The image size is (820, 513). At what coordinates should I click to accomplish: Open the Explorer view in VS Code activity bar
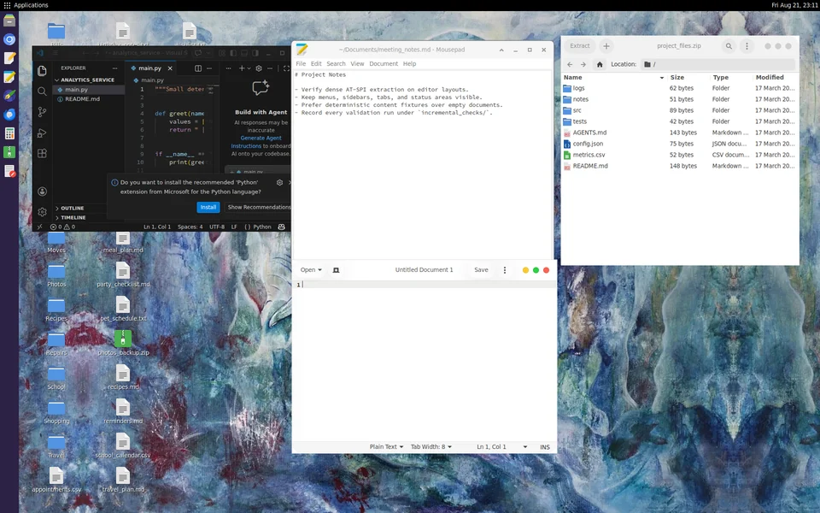[43, 70]
